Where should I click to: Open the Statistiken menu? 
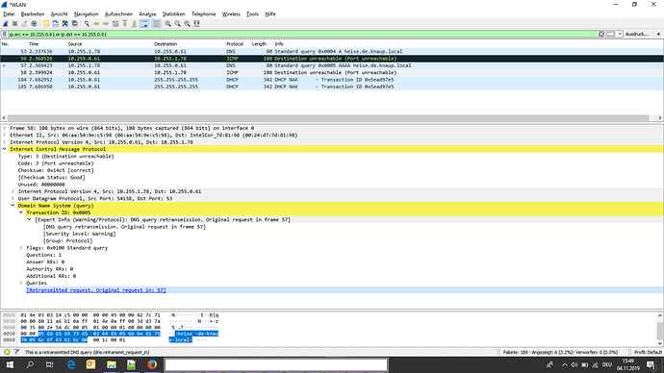tap(173, 14)
